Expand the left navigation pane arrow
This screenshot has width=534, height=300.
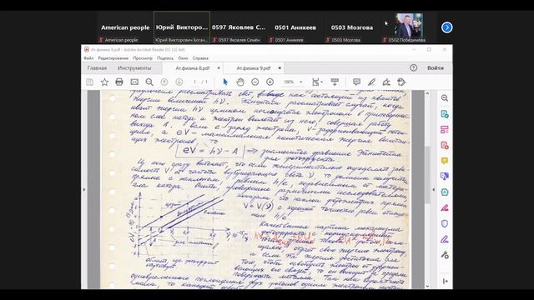(x=84, y=189)
